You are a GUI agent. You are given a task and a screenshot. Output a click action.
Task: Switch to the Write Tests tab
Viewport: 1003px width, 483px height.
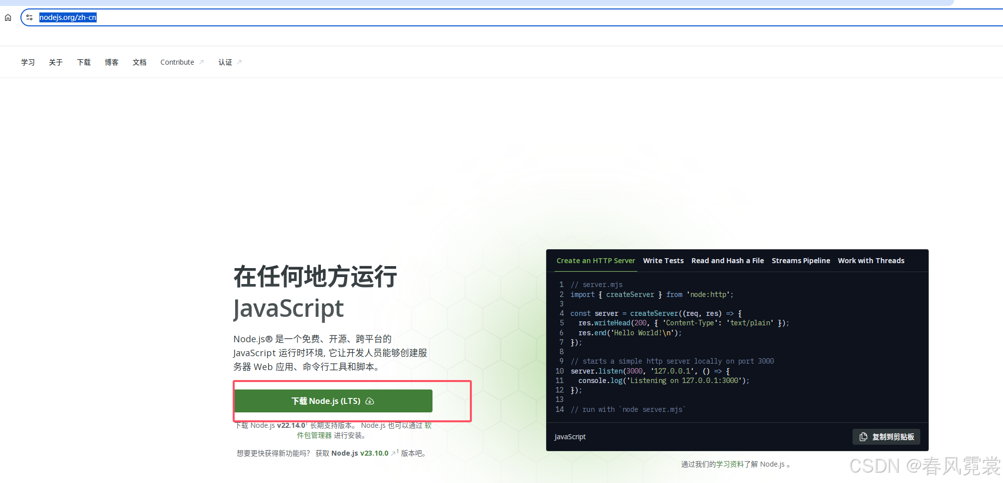click(x=663, y=261)
